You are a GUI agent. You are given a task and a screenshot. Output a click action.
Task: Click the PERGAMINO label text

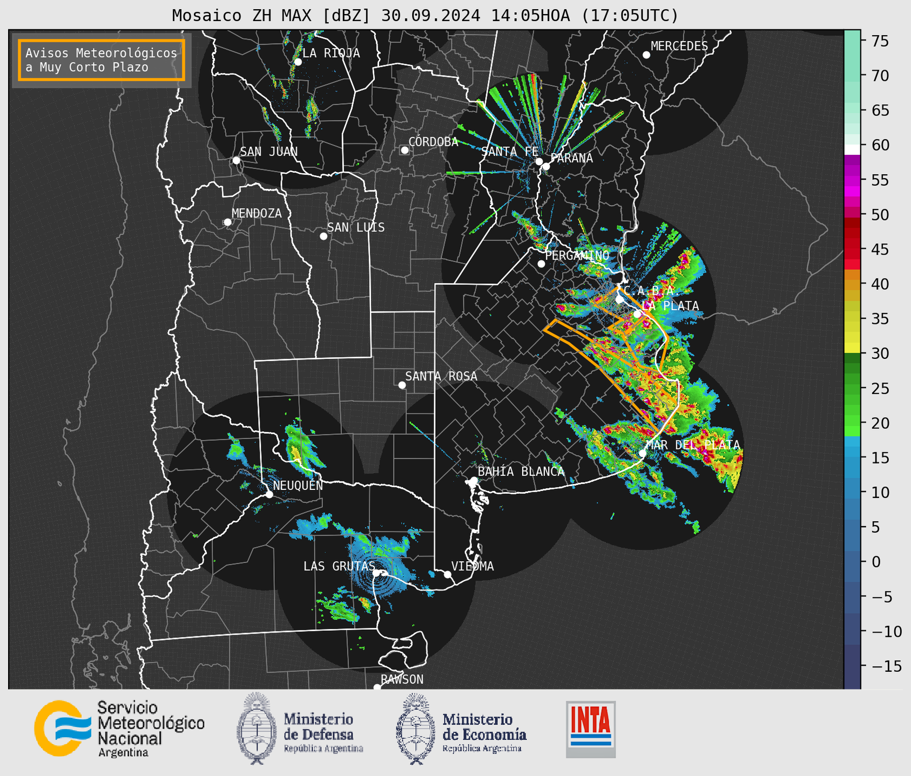coord(577,255)
